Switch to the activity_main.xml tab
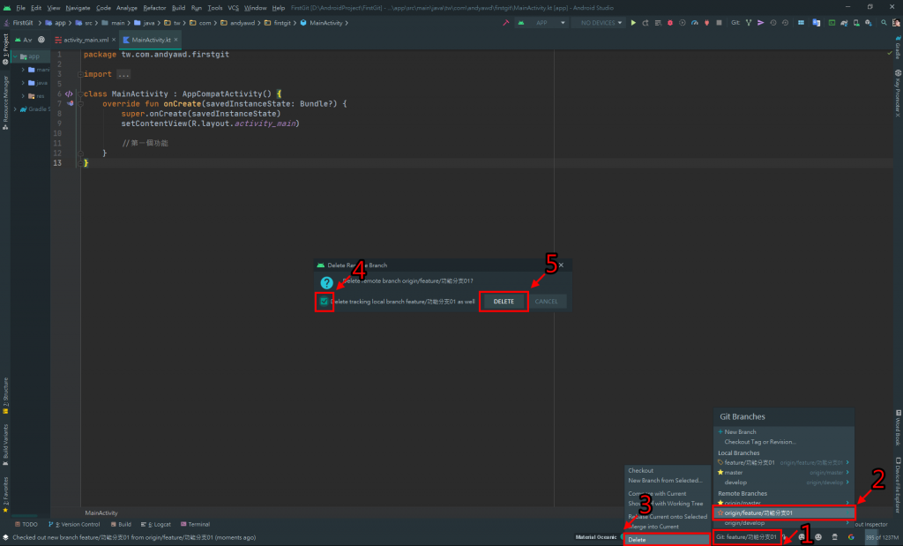Screen dimensions: 903x546 86,40
